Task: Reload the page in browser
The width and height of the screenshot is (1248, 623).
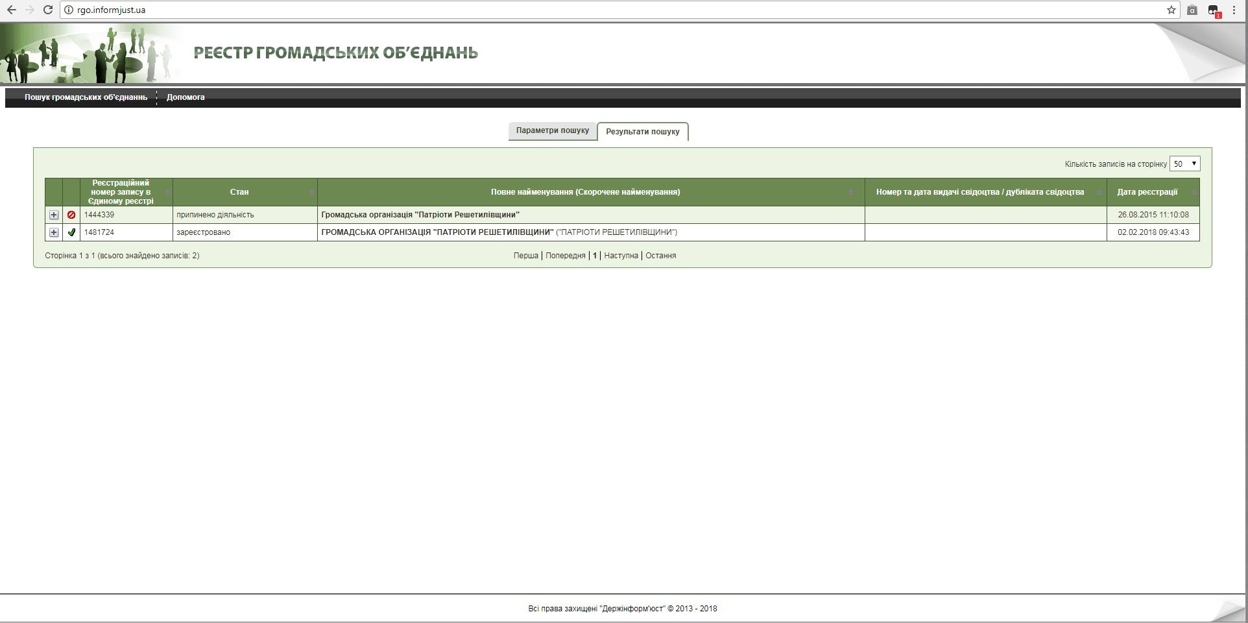Action: click(47, 10)
